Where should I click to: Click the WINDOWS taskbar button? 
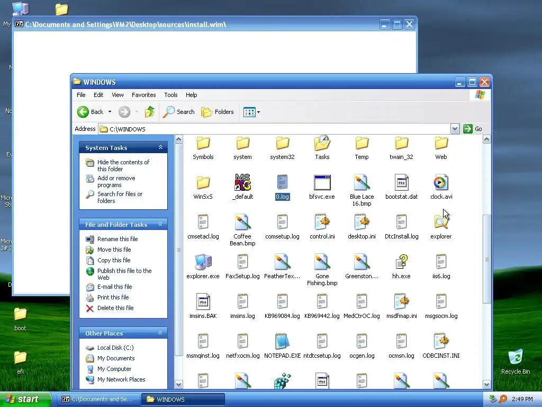coord(183,399)
